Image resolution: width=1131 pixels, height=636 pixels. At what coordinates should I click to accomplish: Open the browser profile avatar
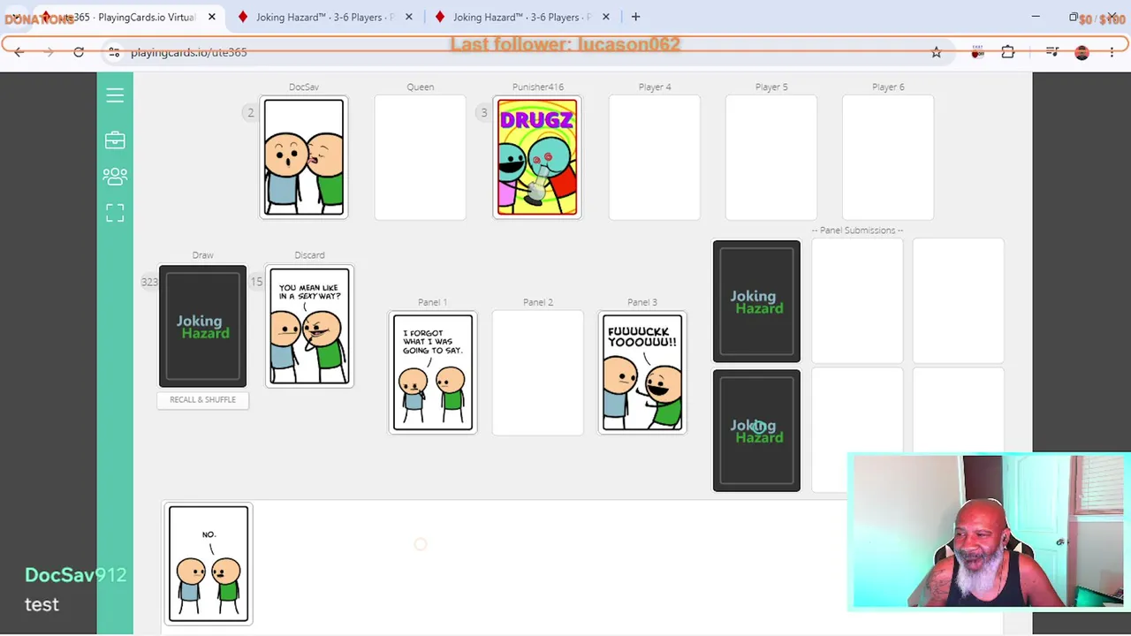(x=1082, y=52)
